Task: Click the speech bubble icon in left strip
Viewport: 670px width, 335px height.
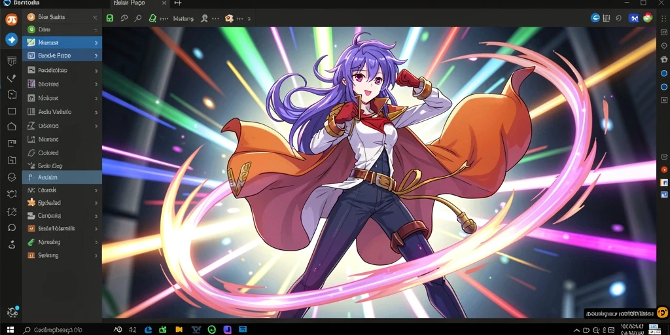Action: (x=12, y=228)
